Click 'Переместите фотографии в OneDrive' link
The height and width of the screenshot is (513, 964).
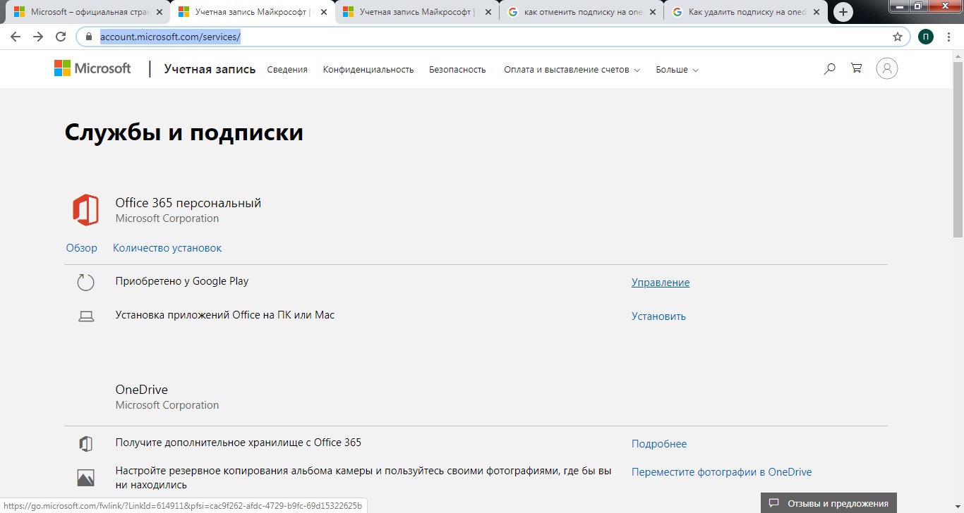[722, 472]
